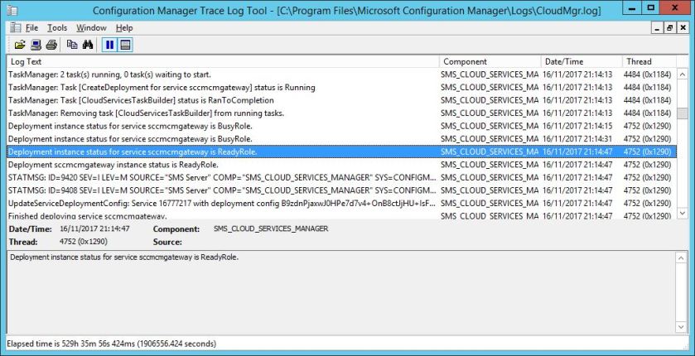Open the File menu
The image size is (695, 356).
click(32, 28)
